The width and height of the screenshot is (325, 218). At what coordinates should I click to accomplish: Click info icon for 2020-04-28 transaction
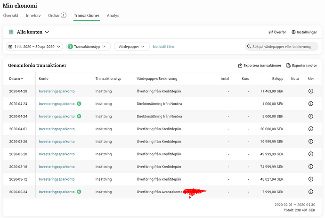[x=310, y=91]
